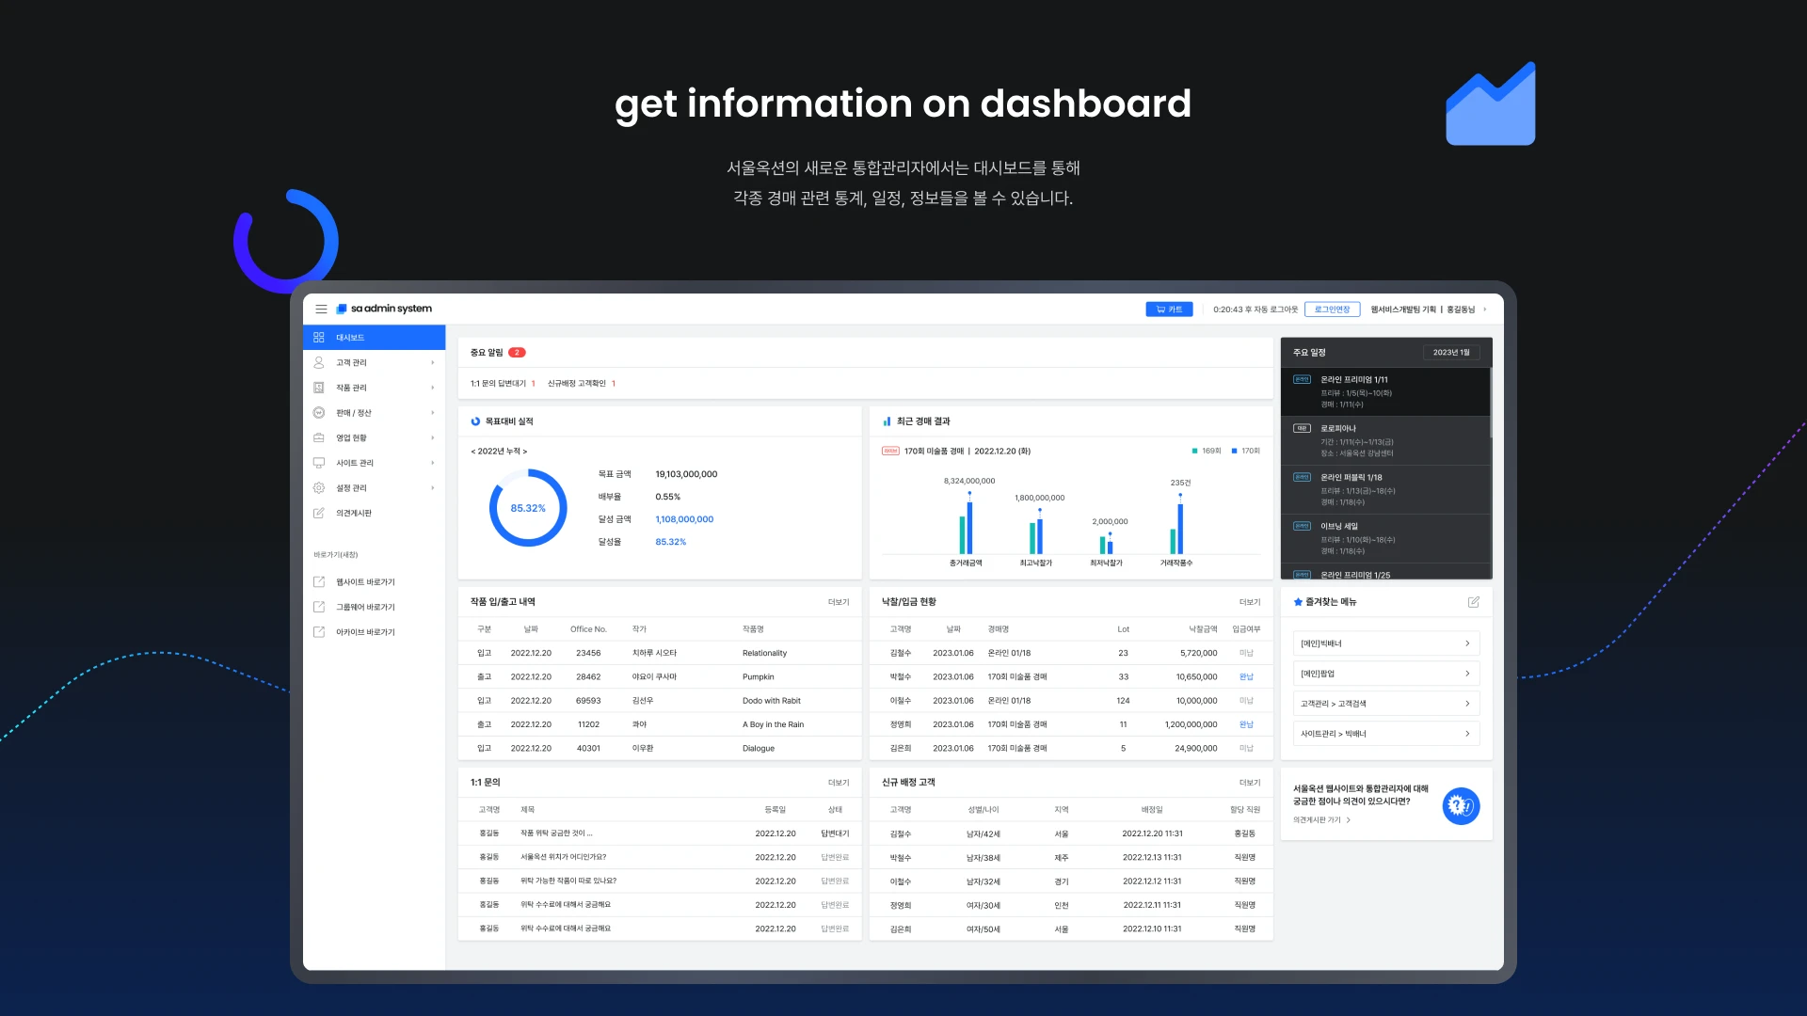This screenshot has height=1016, width=1807.
Task: Expand the 사이트 관리 submenu arrow
Action: [x=433, y=463]
